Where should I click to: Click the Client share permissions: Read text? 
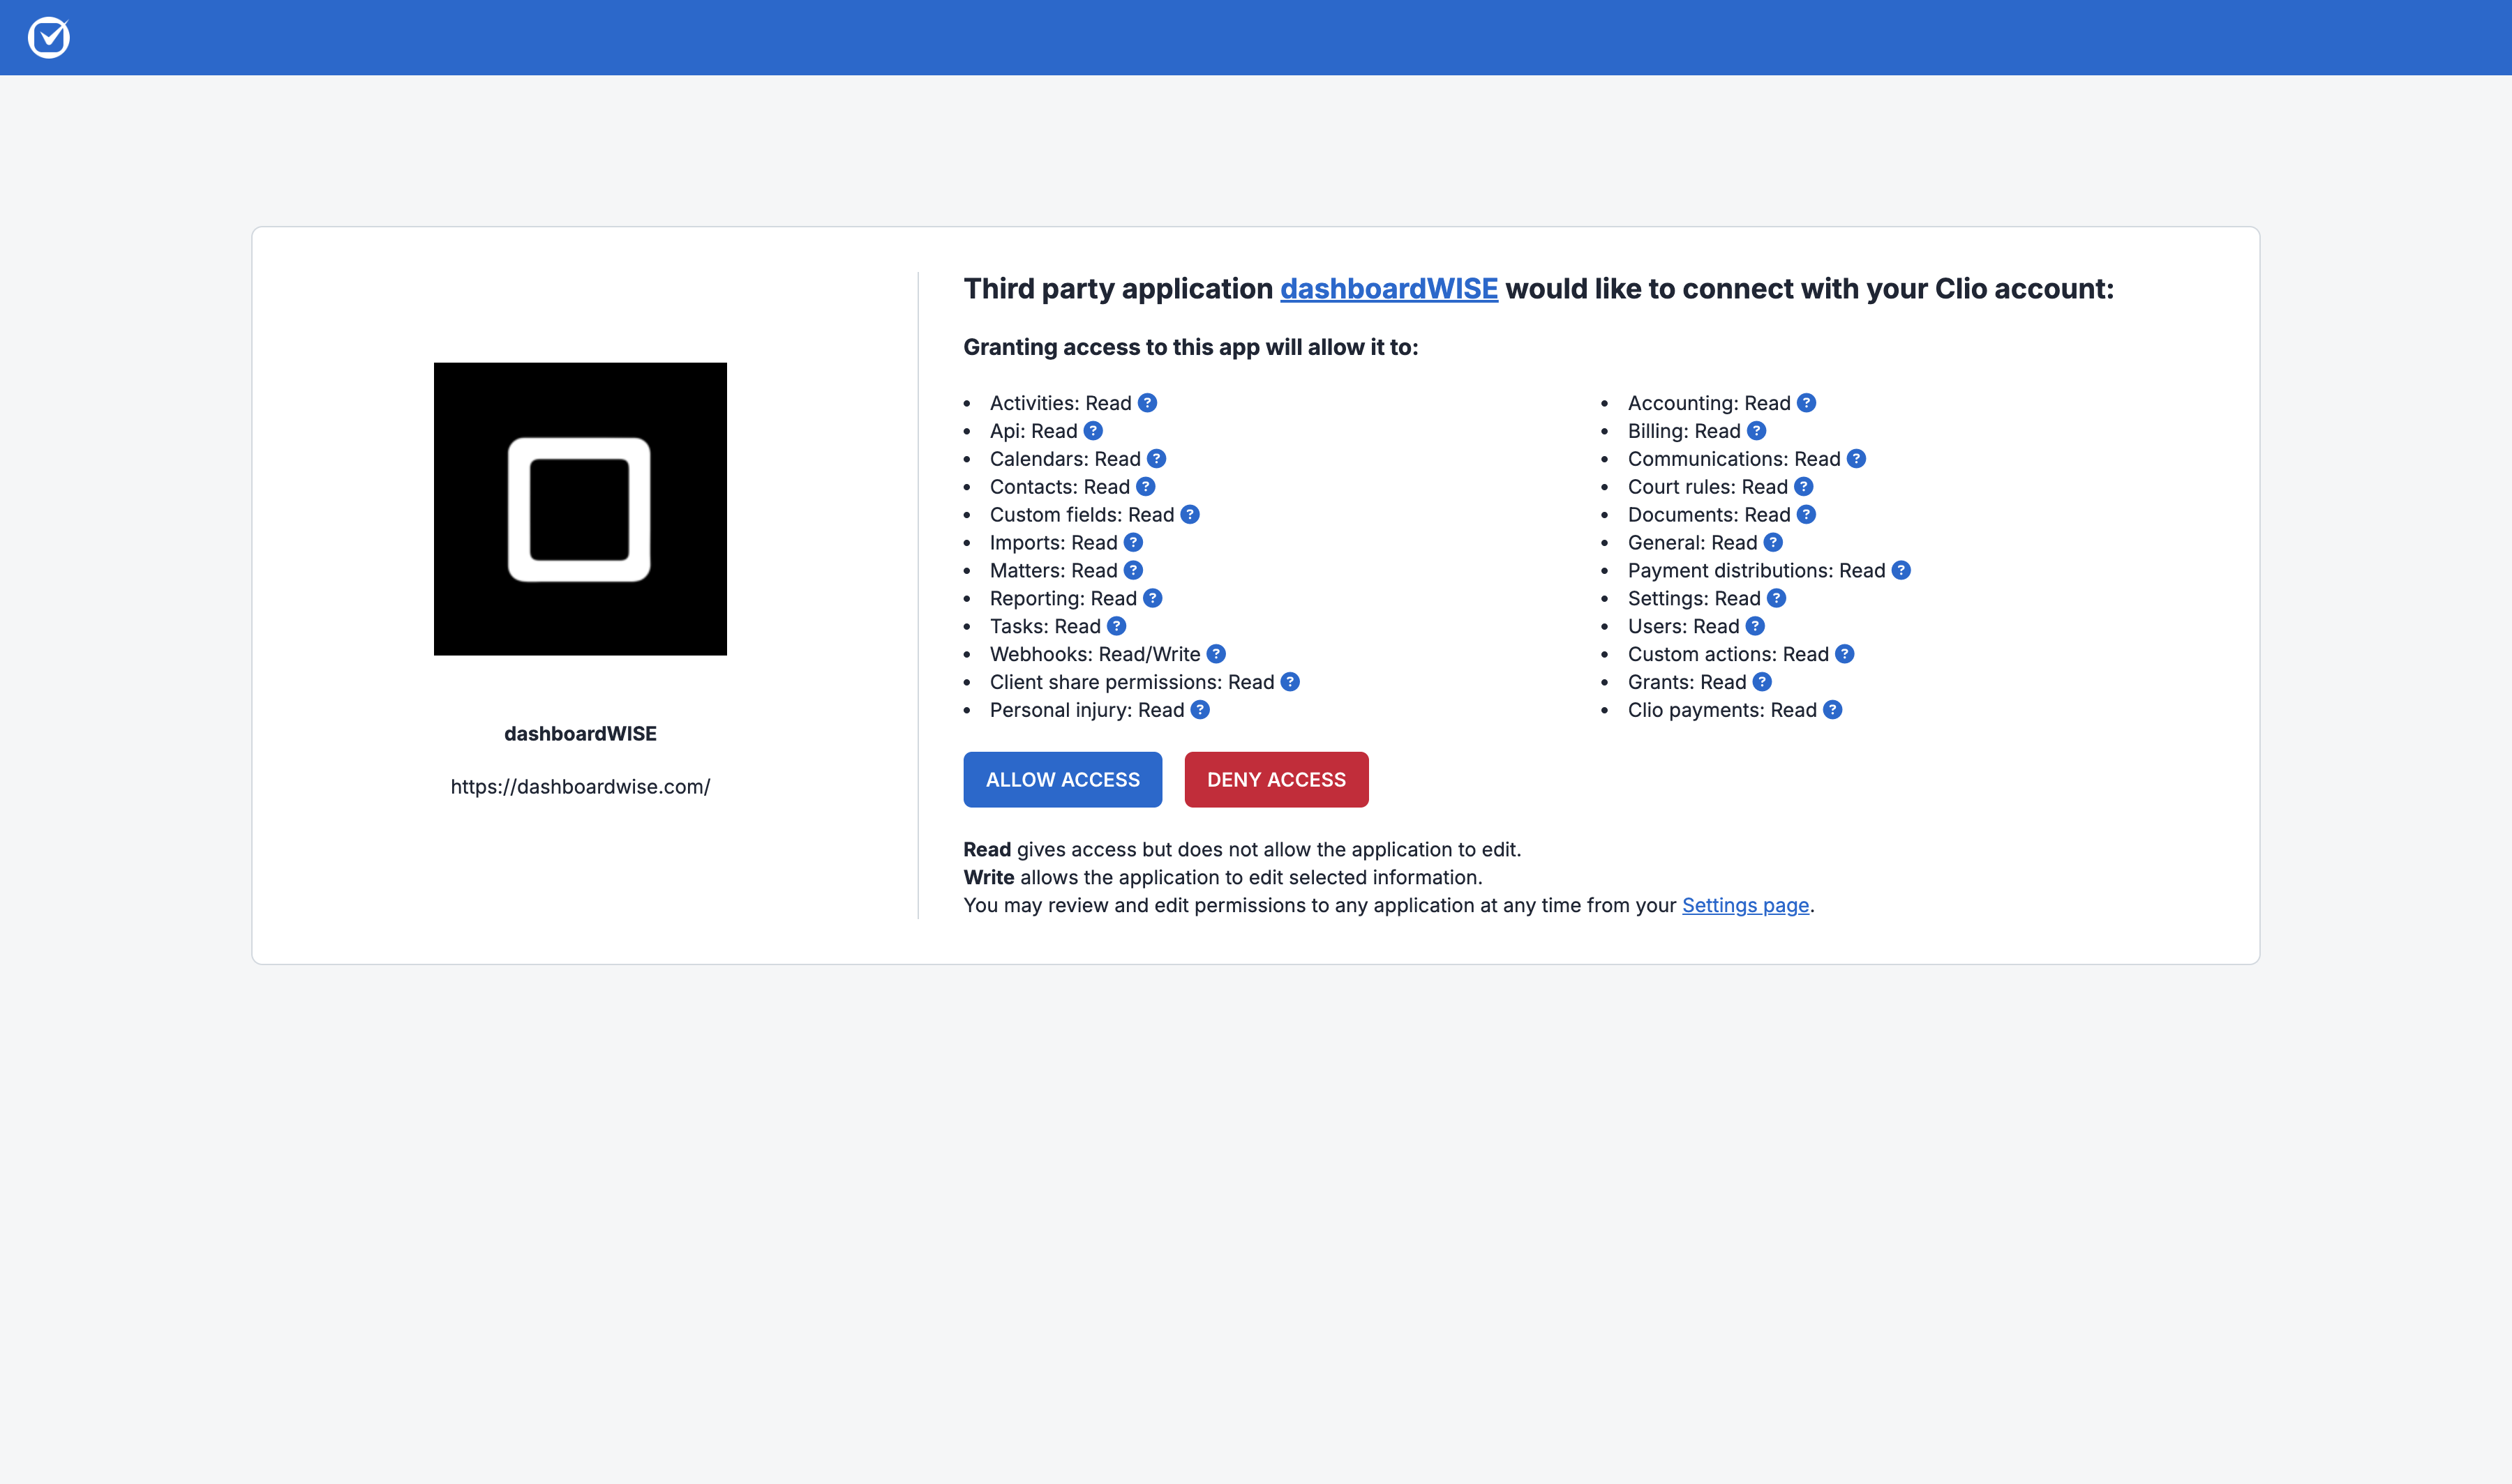point(1132,682)
